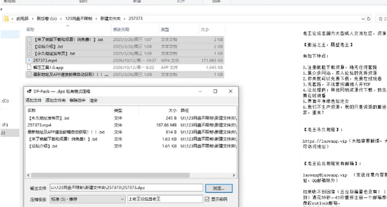The width and height of the screenshot is (387, 207).
Task: Focus the password field containing 上老王论坛当老王
Action: 165,199
